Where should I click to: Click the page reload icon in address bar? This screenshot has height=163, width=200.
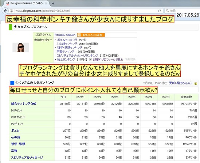160,11
